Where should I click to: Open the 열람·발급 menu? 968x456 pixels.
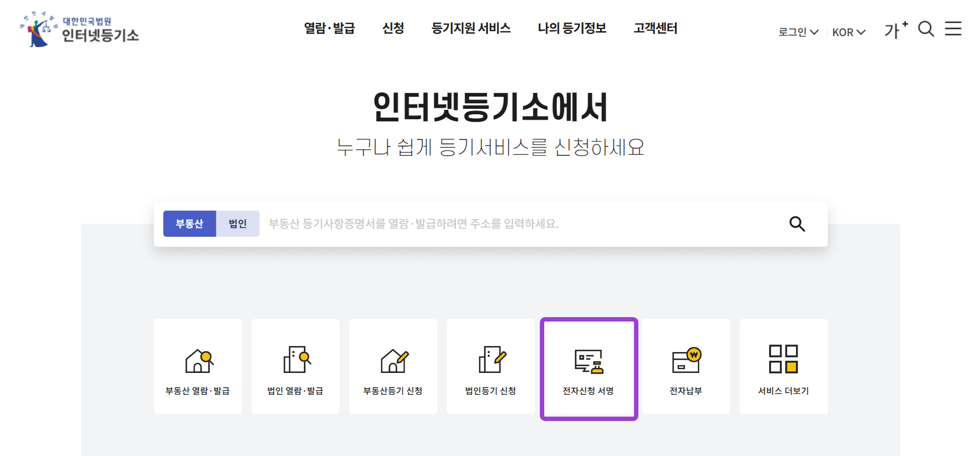point(330,28)
